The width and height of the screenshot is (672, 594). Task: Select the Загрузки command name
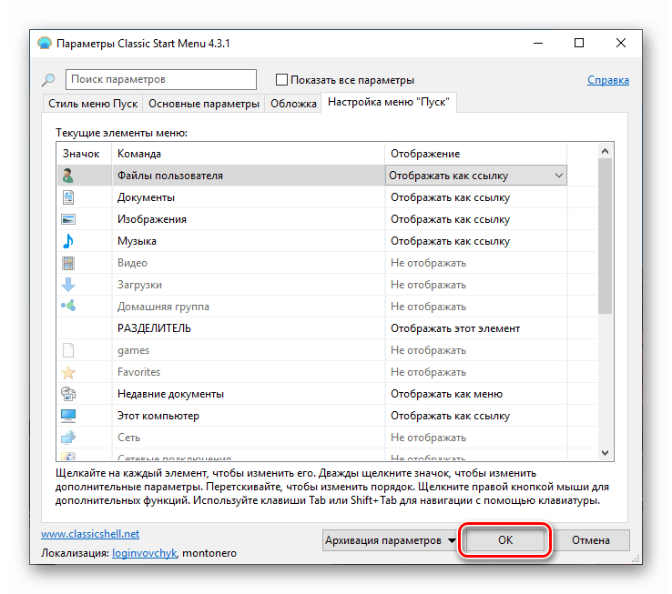click(x=139, y=285)
